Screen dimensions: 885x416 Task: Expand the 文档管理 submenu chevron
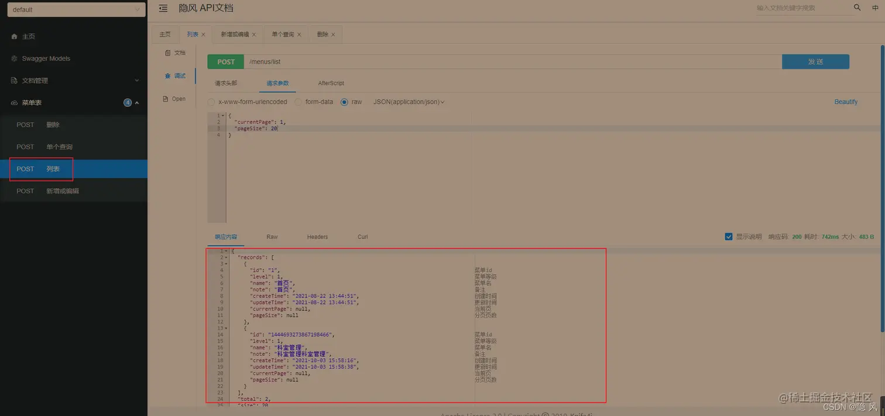click(x=137, y=81)
